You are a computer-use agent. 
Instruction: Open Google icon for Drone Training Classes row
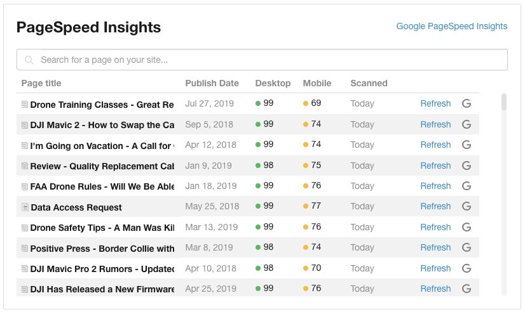(467, 103)
